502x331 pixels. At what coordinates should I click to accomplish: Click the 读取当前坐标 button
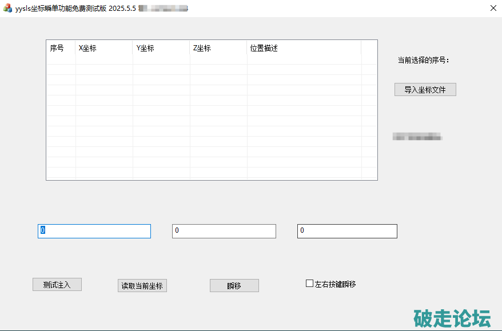click(x=142, y=286)
